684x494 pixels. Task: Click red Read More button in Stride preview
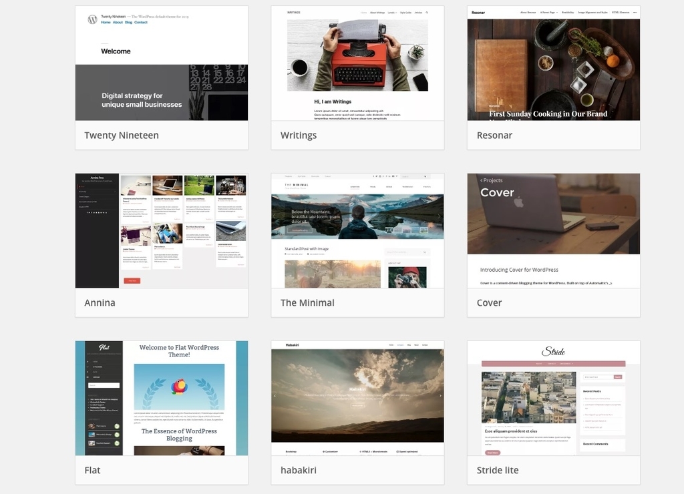tap(492, 453)
